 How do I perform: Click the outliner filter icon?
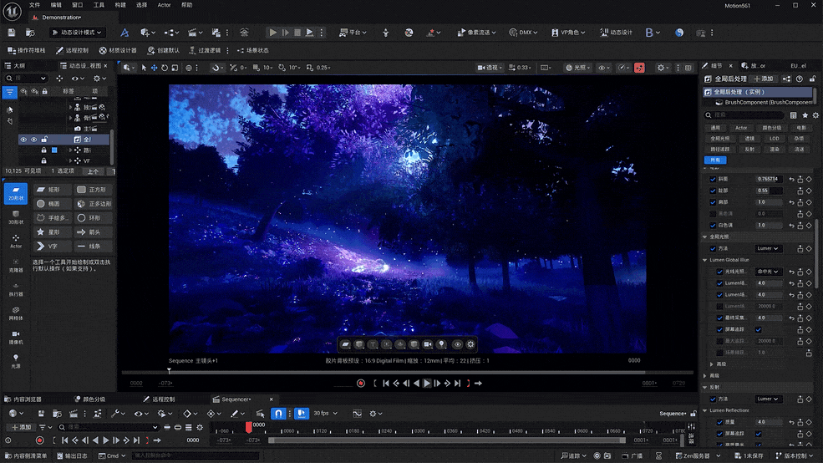coord(9,92)
